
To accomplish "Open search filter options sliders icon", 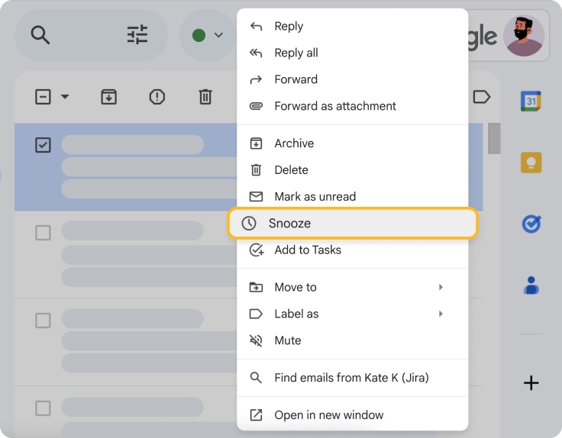I will (x=137, y=35).
